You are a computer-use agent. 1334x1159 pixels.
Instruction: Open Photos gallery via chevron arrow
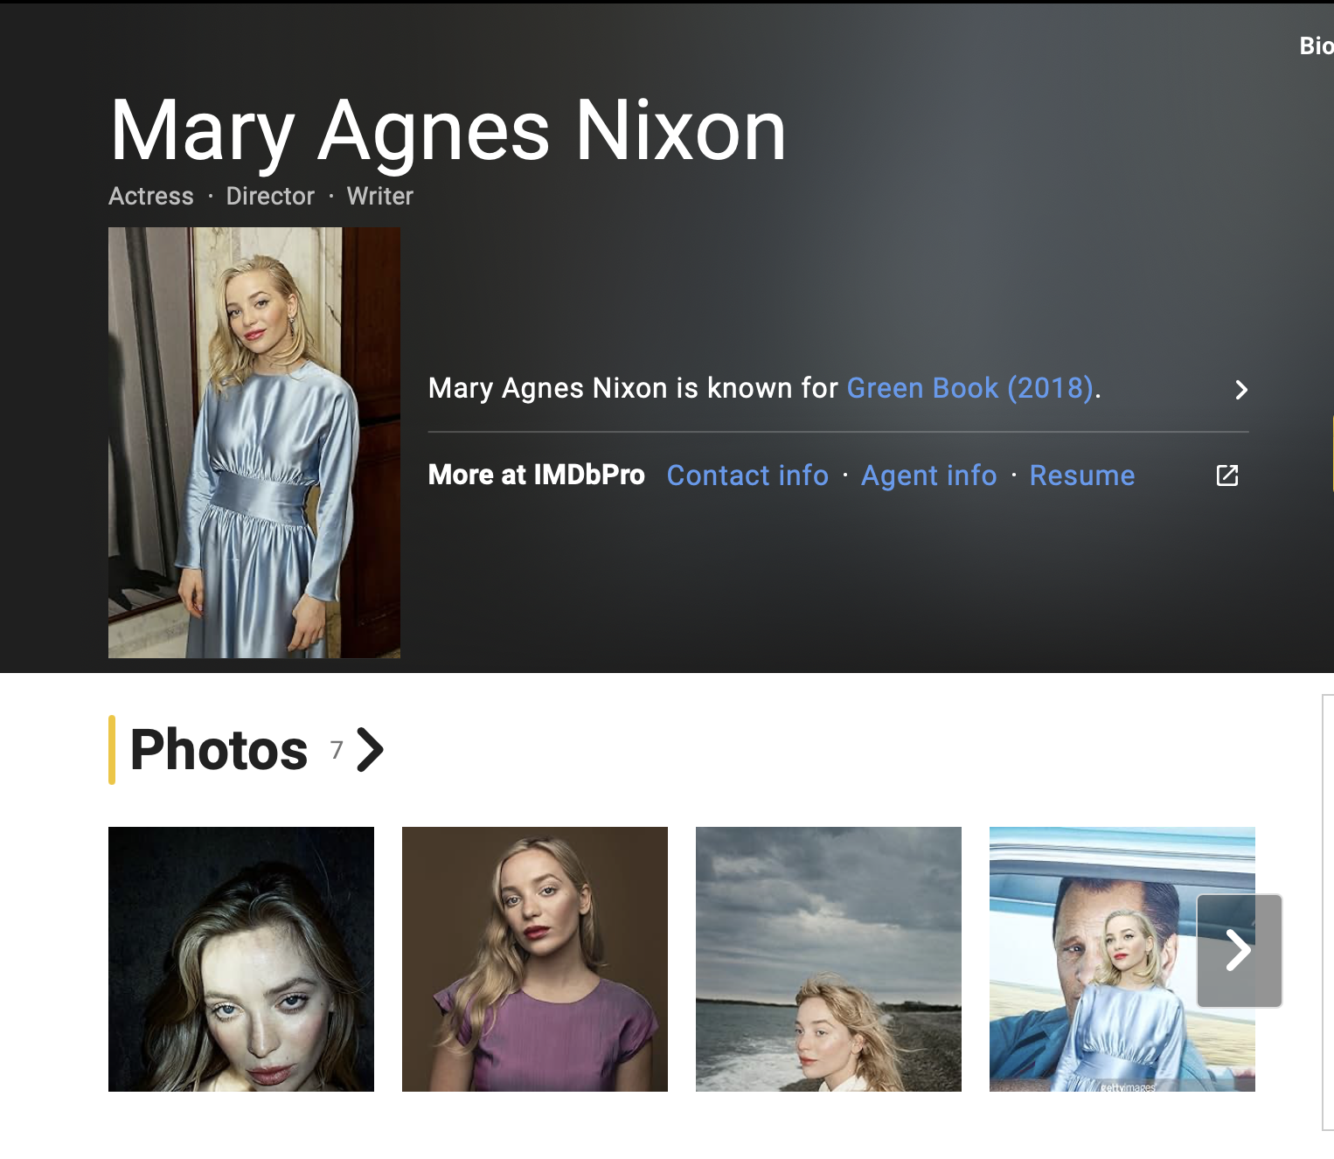point(371,750)
